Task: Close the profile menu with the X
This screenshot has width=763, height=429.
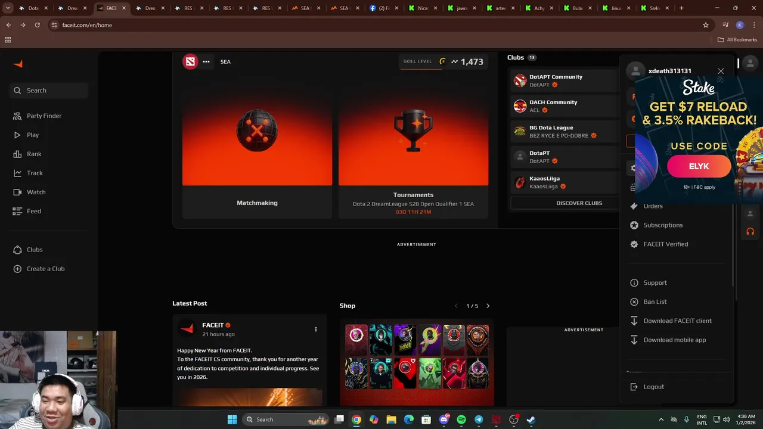Action: pyautogui.click(x=721, y=71)
